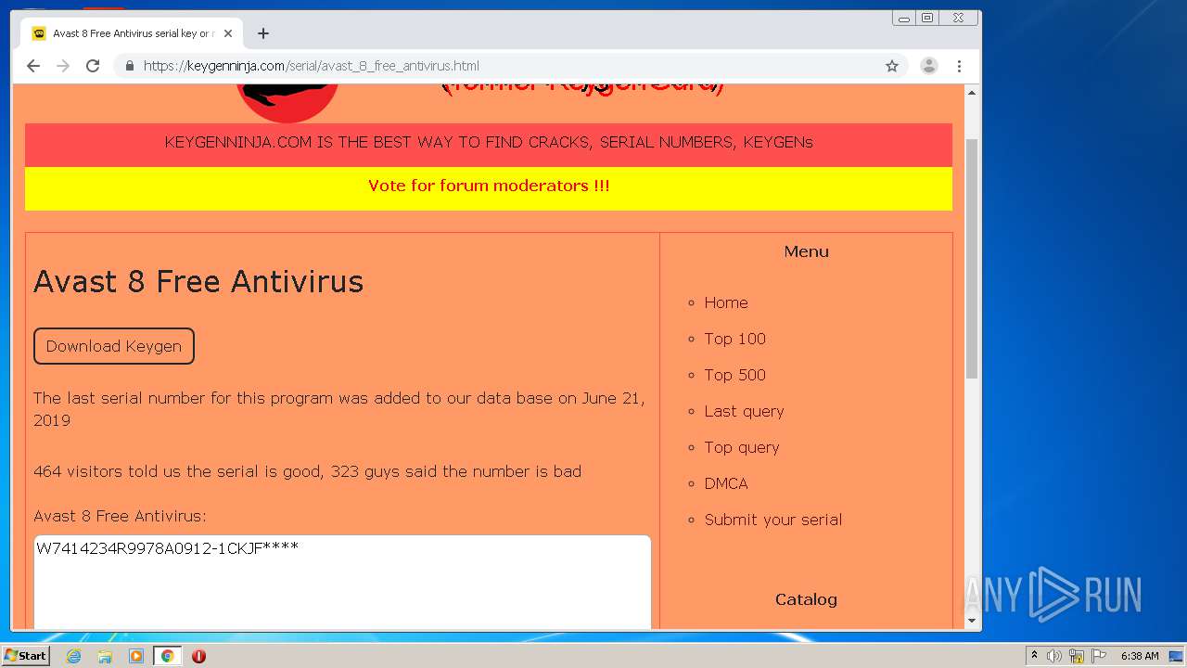Open a new browser tab
The width and height of the screenshot is (1187, 668).
pos(263,33)
